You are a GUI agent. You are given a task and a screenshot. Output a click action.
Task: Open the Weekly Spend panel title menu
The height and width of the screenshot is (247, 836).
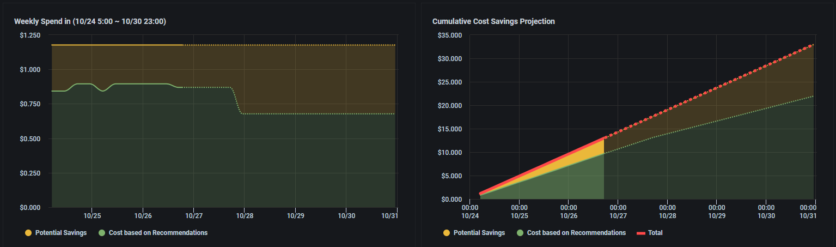[90, 21]
